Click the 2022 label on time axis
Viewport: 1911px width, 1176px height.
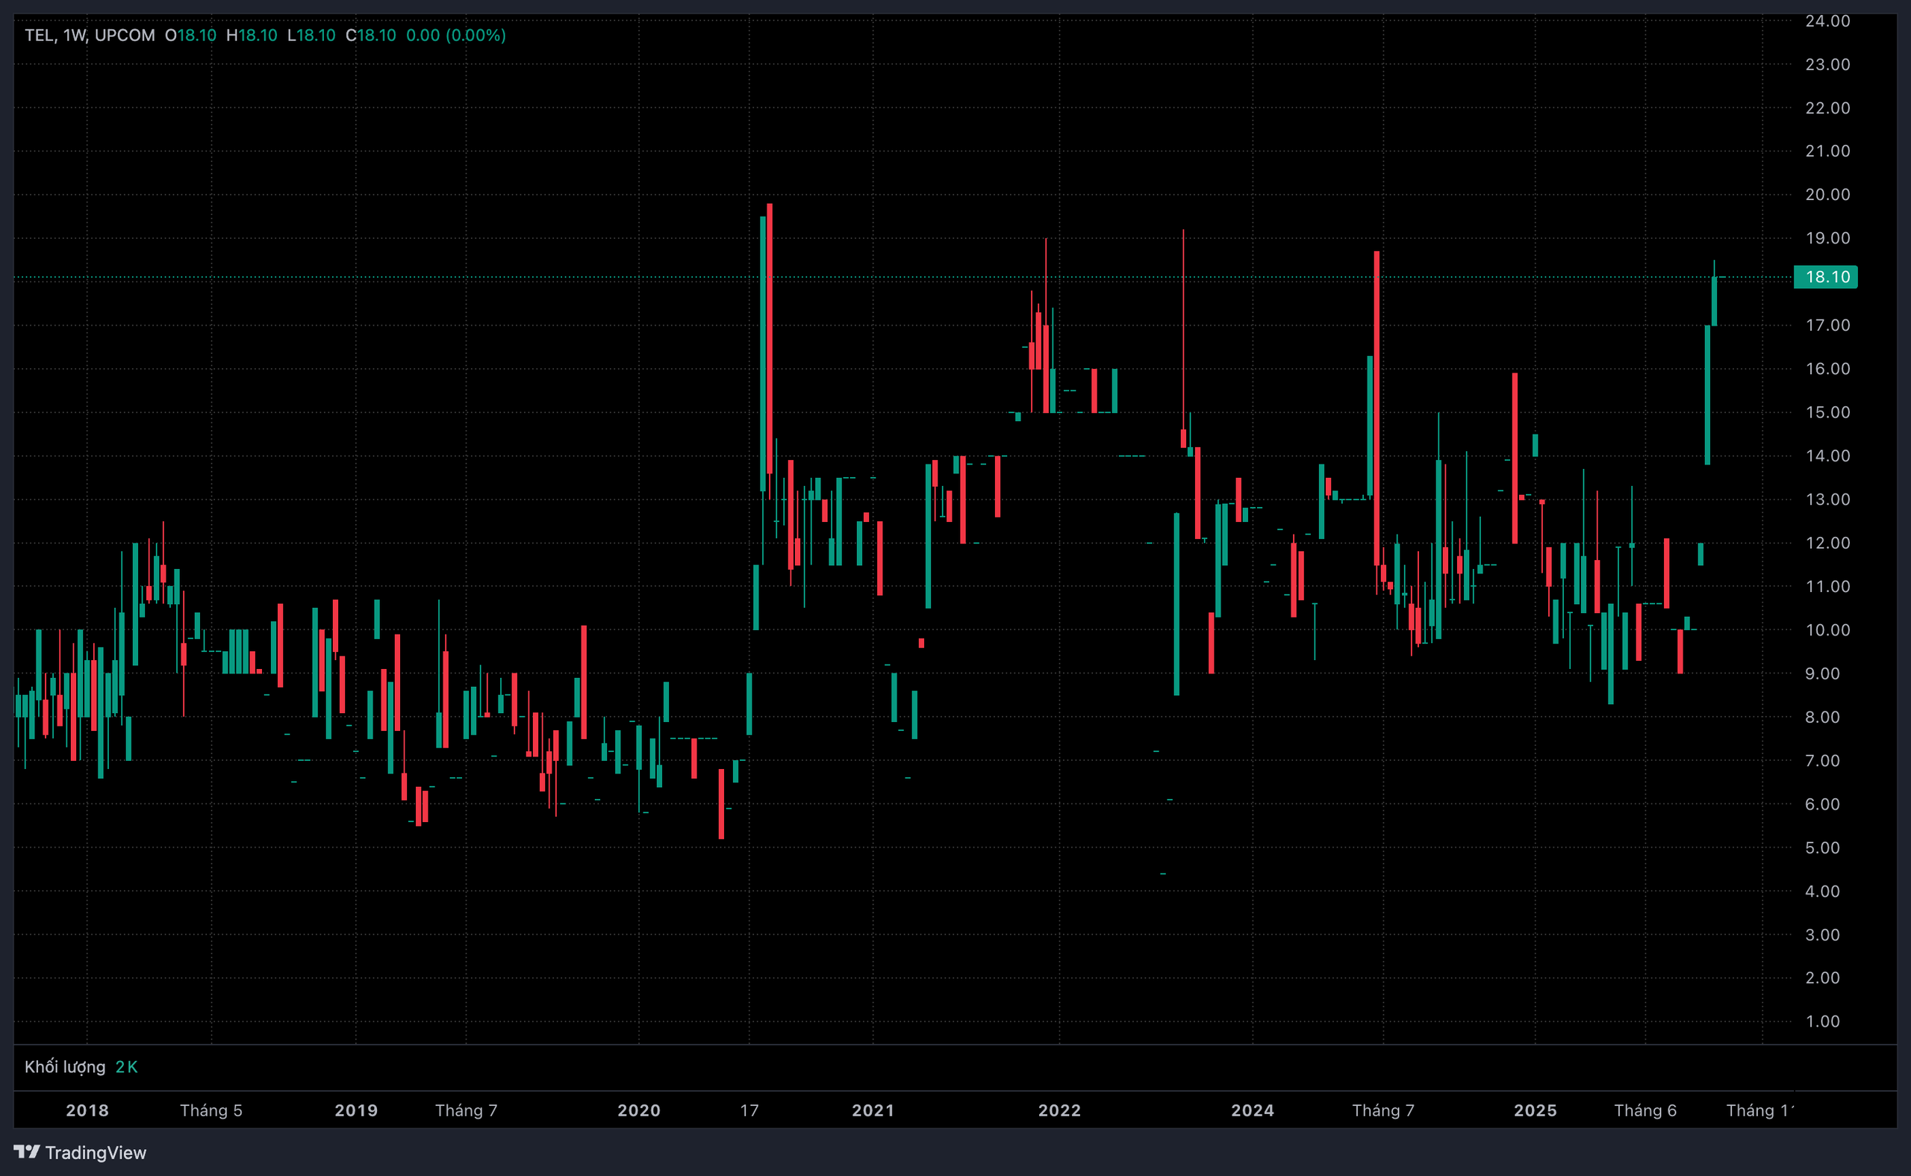click(1059, 1110)
